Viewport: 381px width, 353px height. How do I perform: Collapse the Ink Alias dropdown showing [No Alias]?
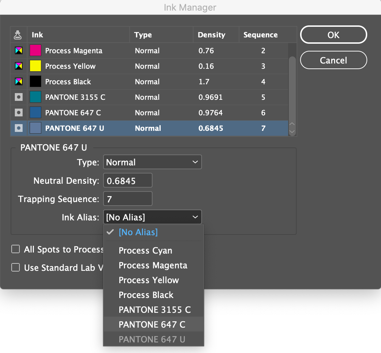click(152, 217)
